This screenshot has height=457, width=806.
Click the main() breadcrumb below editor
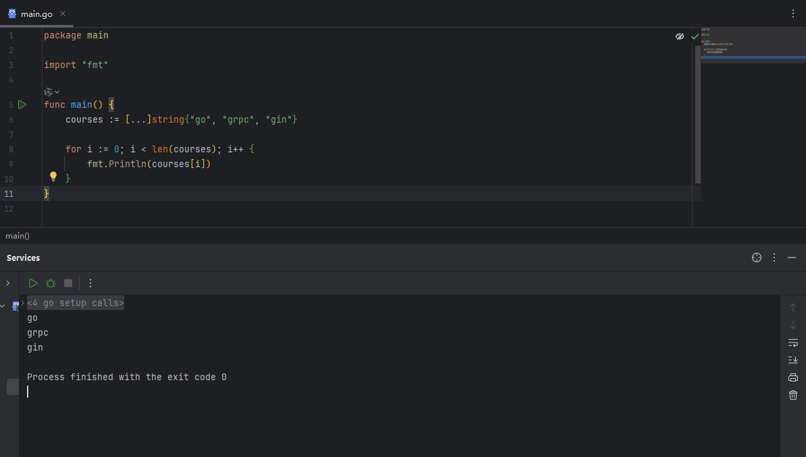tap(18, 236)
